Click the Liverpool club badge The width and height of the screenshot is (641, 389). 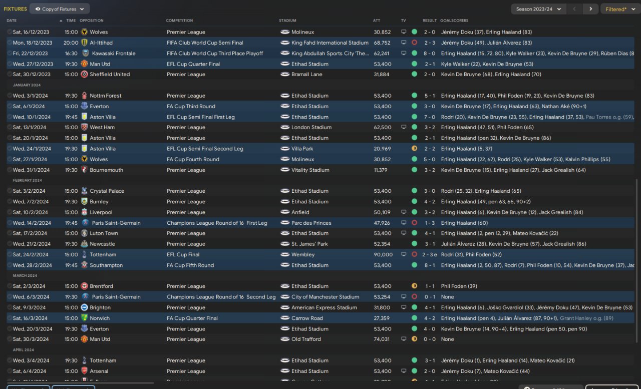[84, 212]
